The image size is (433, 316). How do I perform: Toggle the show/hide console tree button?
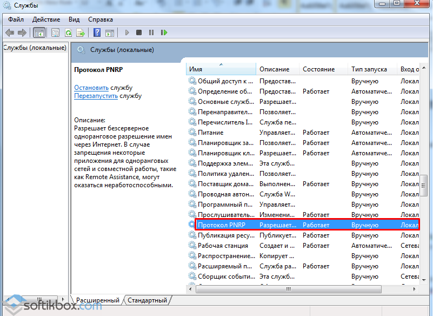(x=39, y=32)
